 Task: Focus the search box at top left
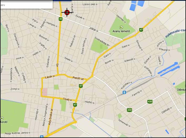tap(26, 5)
